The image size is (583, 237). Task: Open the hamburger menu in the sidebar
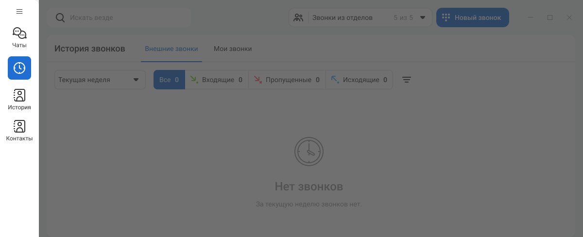coord(19,11)
